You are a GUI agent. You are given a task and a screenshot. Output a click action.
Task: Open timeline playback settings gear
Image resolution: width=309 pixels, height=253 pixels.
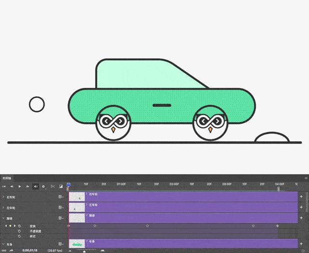tap(43, 186)
